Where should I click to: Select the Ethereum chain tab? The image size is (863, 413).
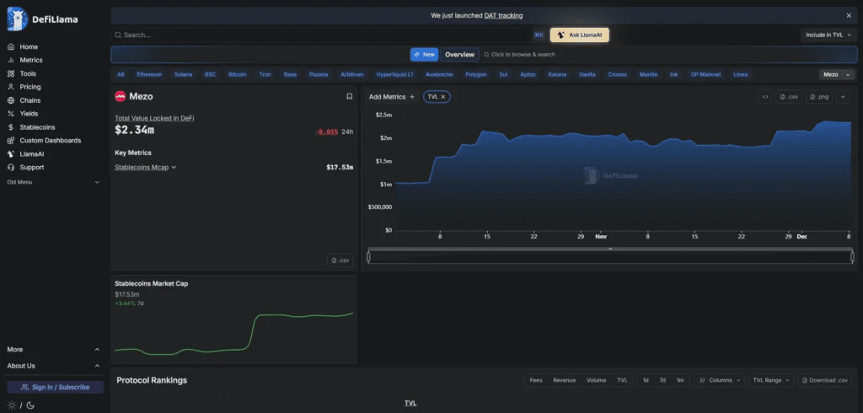tap(149, 74)
